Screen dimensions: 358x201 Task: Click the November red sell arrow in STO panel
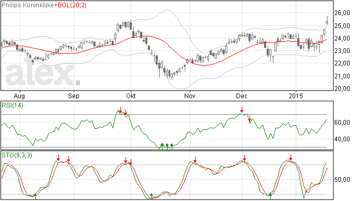click(x=195, y=159)
